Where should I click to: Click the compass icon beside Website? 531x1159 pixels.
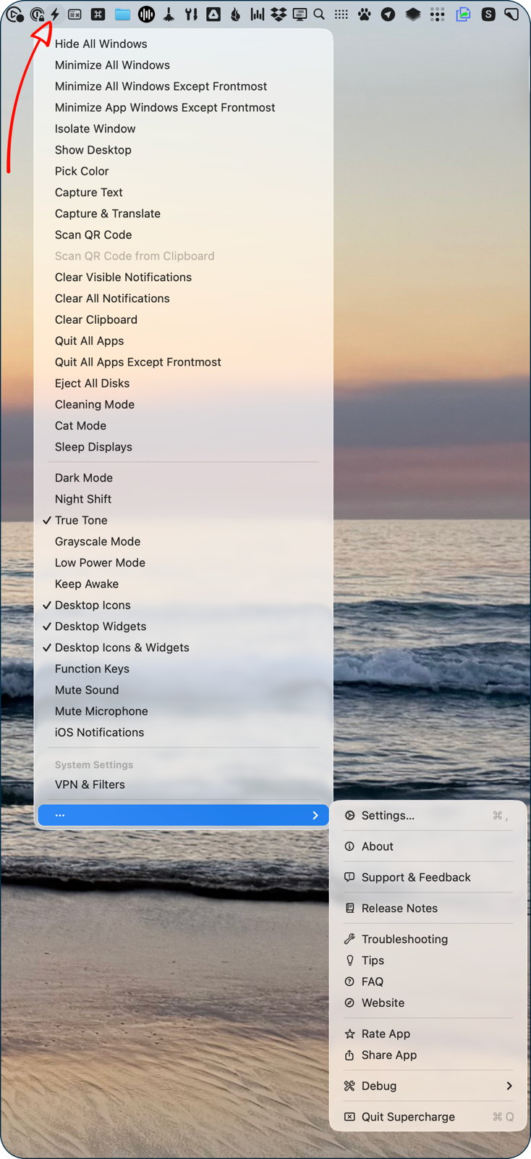click(349, 1003)
